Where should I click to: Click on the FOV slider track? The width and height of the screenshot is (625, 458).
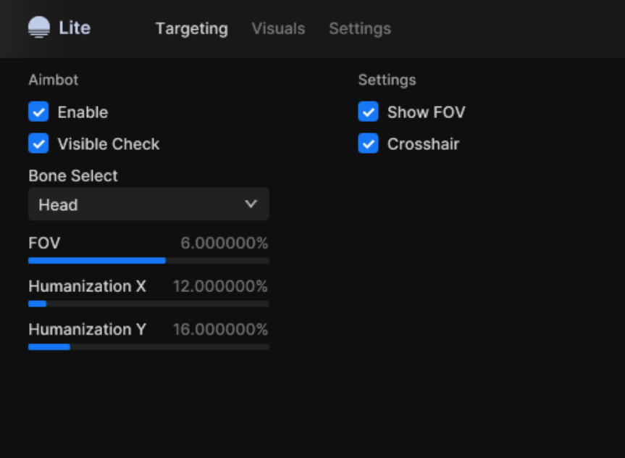pyautogui.click(x=148, y=260)
